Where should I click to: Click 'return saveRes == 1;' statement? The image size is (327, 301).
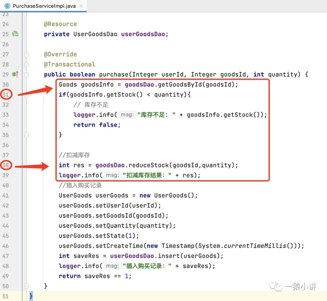[95, 276]
